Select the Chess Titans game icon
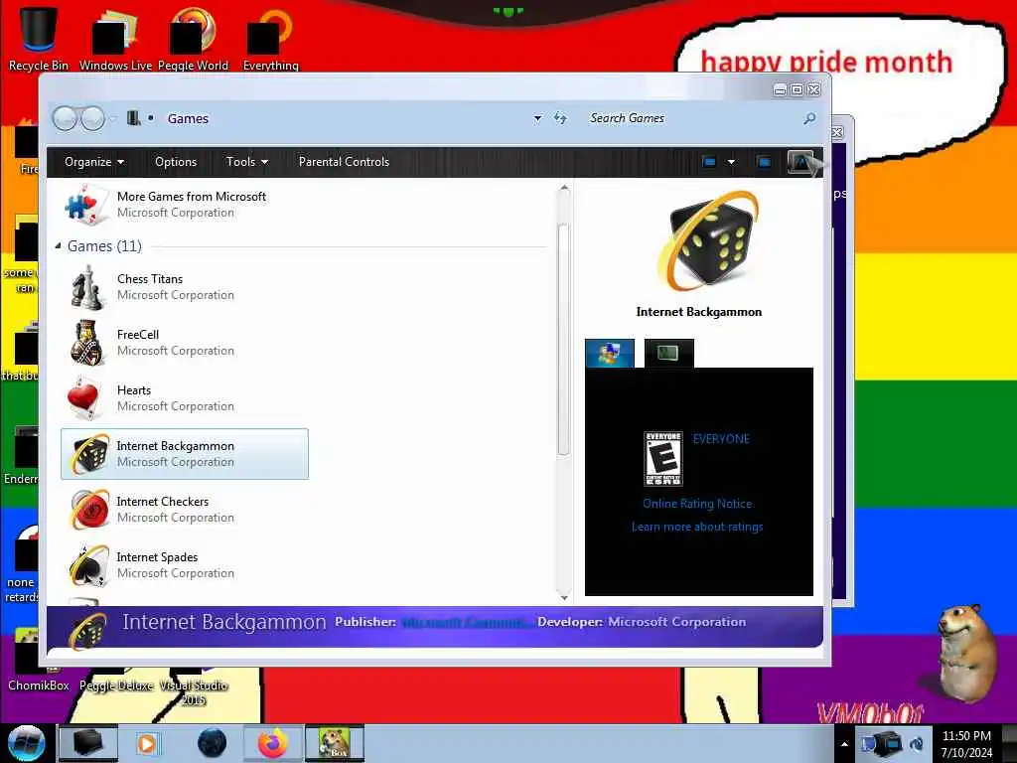The width and height of the screenshot is (1017, 763). point(86,287)
